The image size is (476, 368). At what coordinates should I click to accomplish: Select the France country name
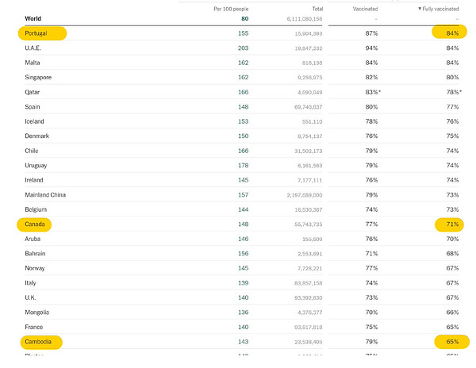pyautogui.click(x=33, y=327)
